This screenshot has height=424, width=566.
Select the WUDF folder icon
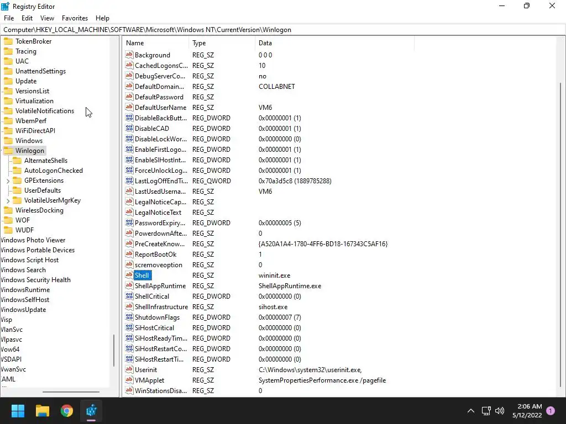click(x=8, y=230)
